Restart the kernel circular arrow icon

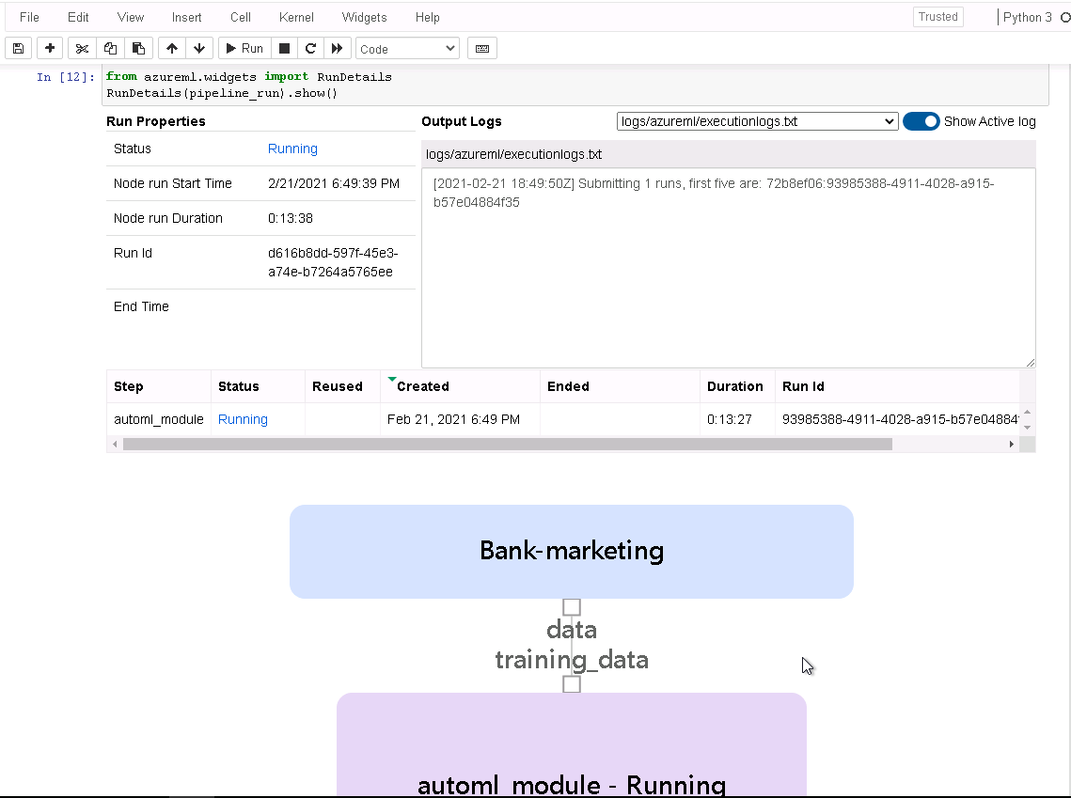pos(311,49)
